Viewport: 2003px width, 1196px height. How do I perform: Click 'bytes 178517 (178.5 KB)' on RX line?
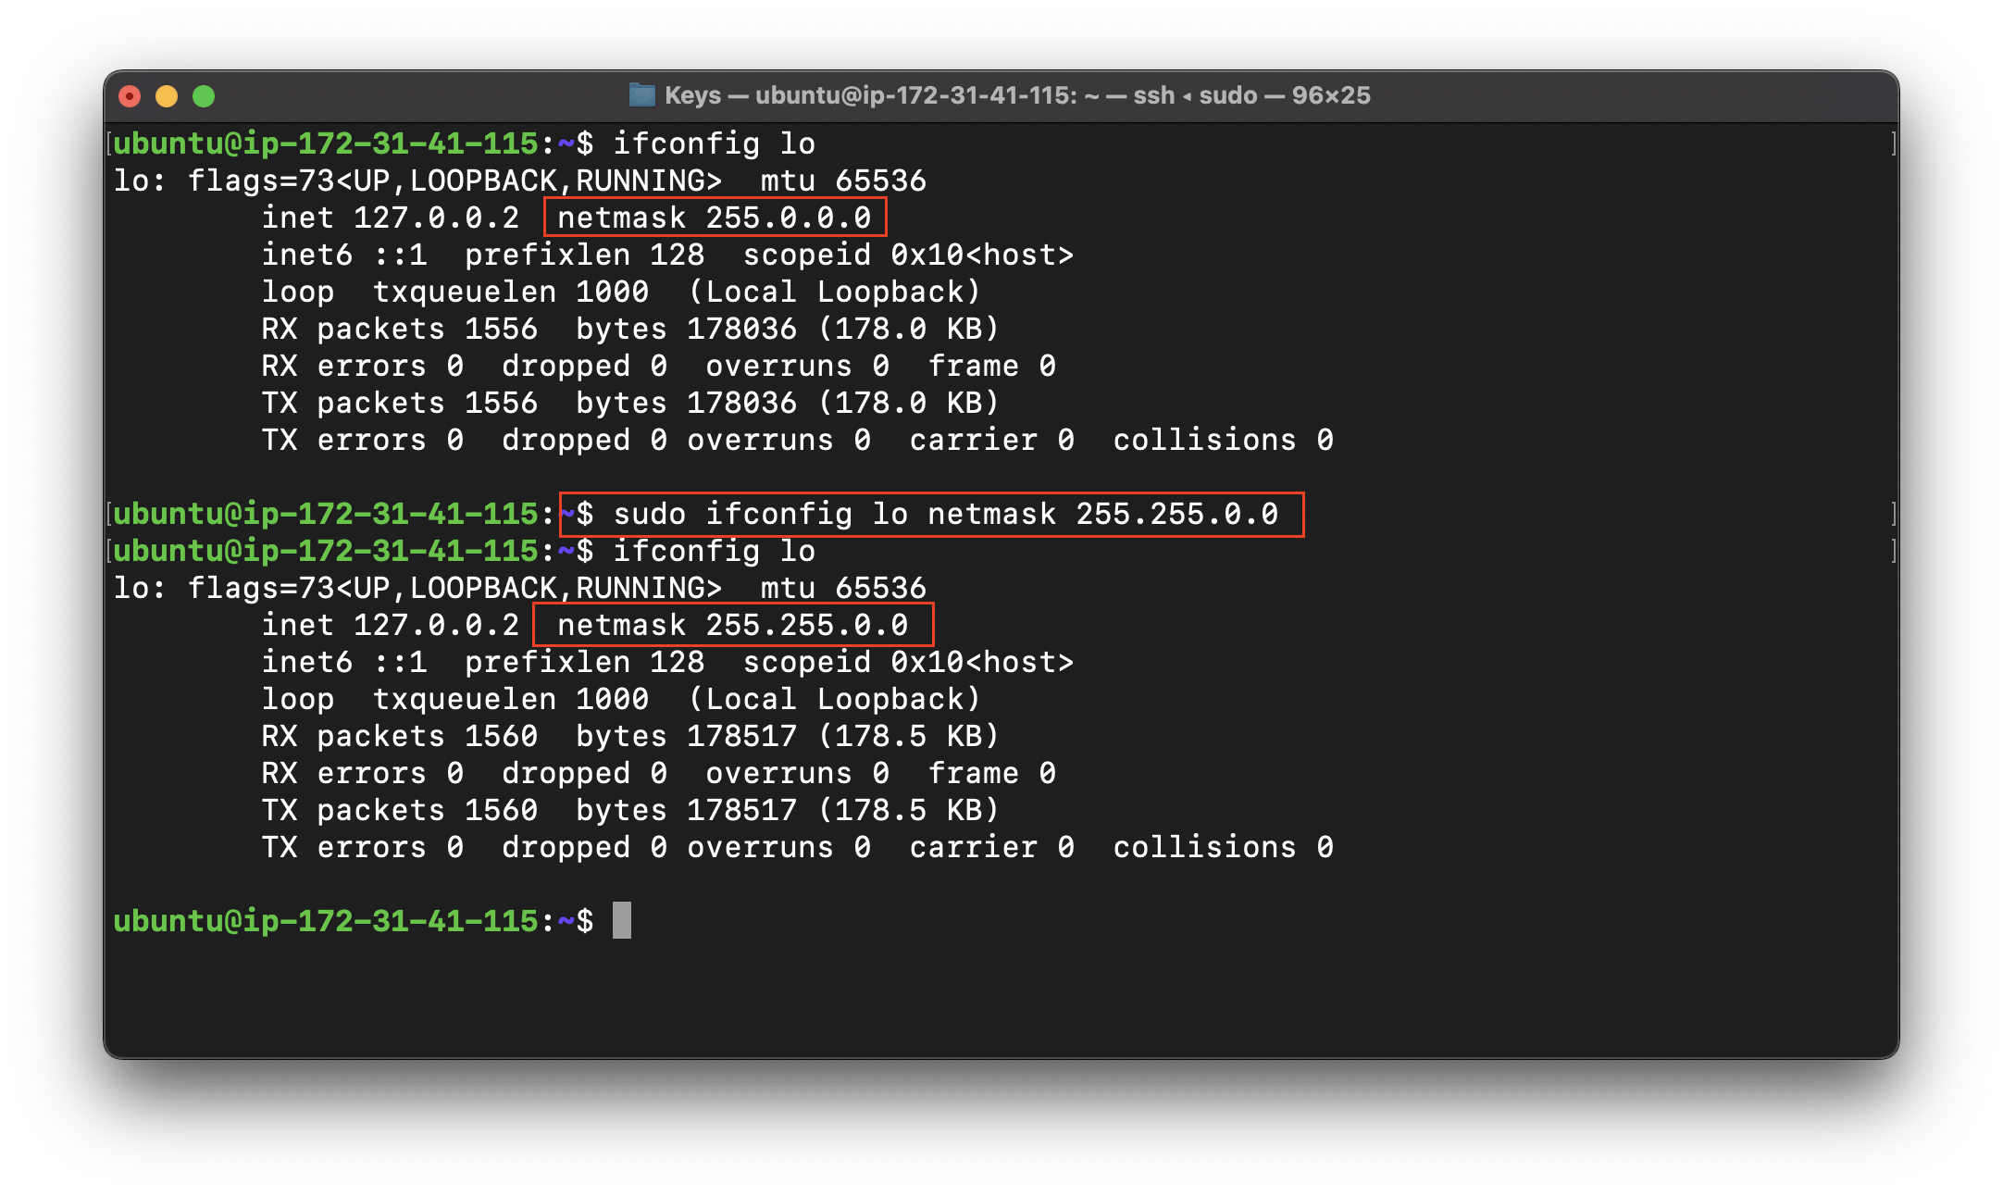tap(788, 736)
